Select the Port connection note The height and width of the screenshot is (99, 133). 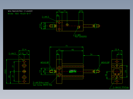(81, 37)
